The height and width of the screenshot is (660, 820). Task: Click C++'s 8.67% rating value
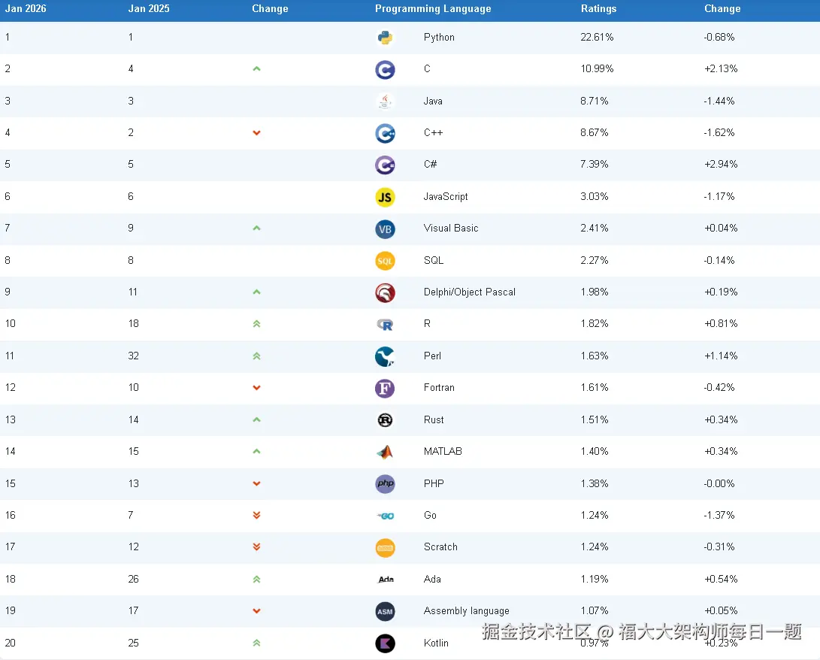(594, 133)
